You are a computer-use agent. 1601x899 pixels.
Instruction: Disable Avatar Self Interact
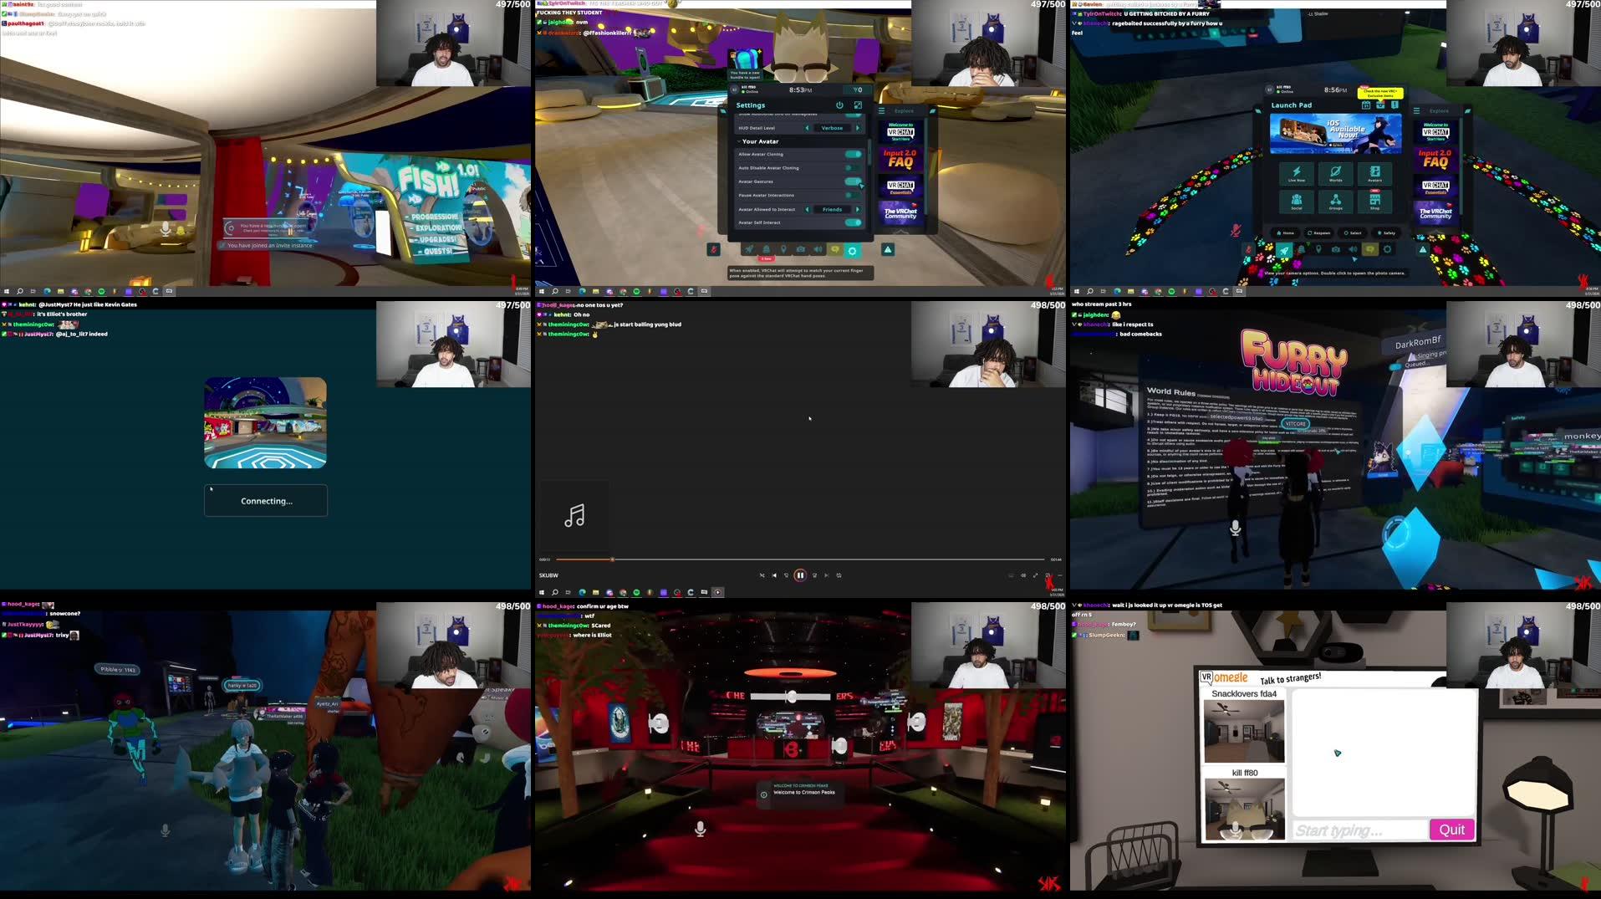click(x=853, y=222)
